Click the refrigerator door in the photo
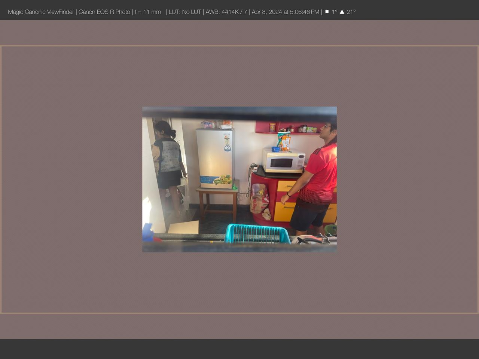Viewport: 479px width, 359px height. (214, 157)
